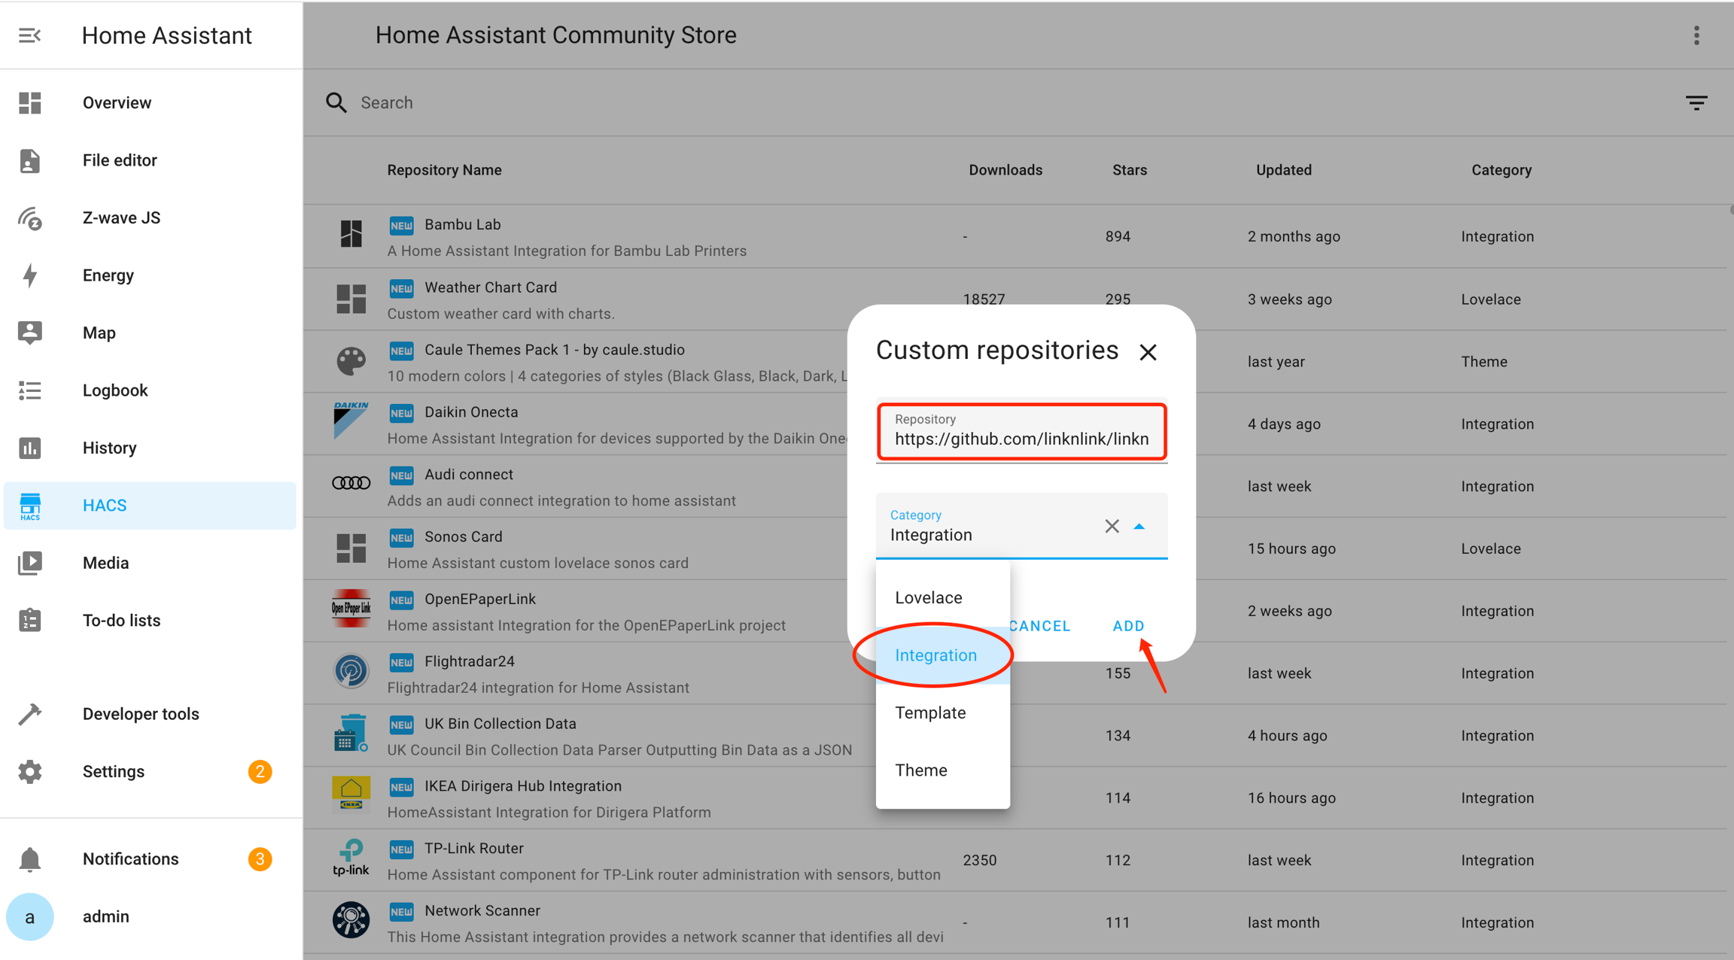Open the filter options icon

tap(1696, 103)
